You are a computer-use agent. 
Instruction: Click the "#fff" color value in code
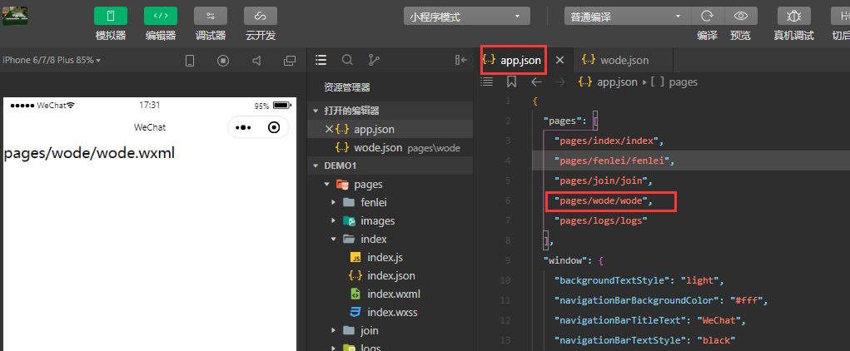(x=747, y=300)
